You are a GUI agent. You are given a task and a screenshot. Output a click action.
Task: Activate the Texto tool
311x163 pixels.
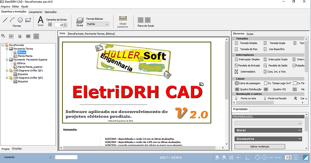pyautogui.click(x=41, y=21)
